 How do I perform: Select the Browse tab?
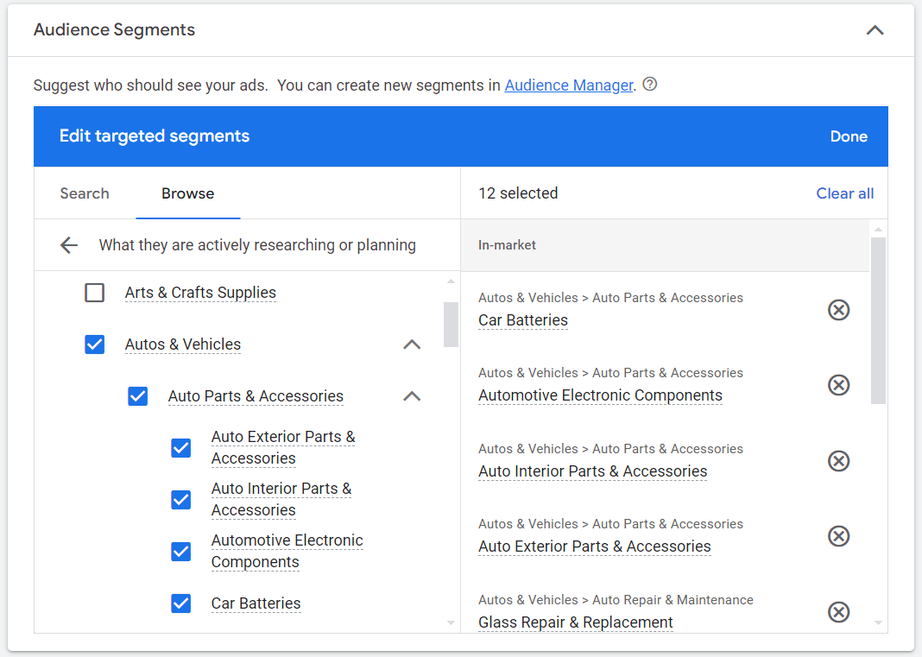point(187,193)
